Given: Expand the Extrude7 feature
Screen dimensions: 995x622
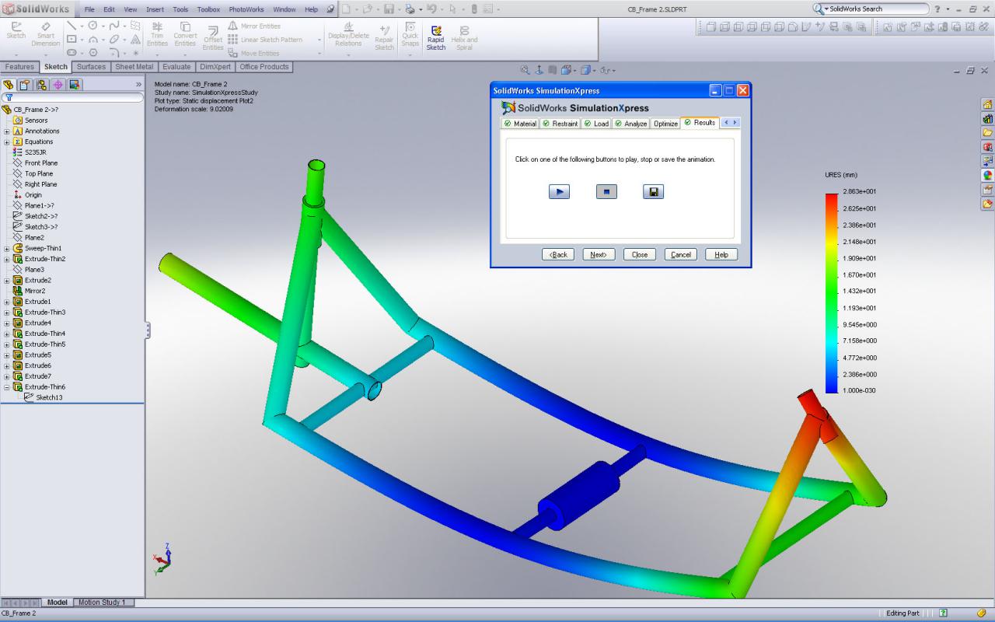Looking at the screenshot, I should 7,376.
